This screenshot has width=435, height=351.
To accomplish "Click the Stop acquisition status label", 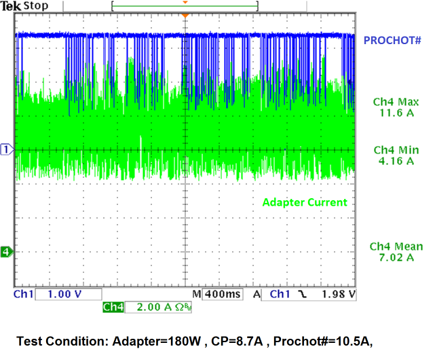I will coord(36,5).
